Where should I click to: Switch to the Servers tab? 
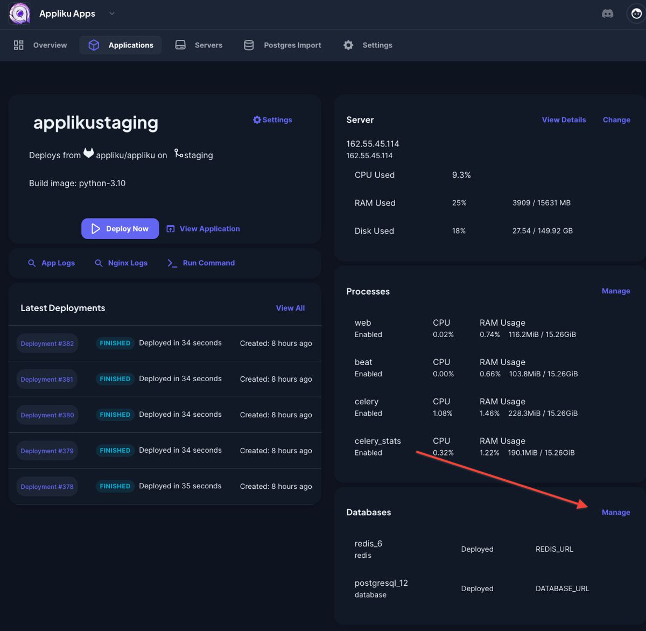pos(198,45)
